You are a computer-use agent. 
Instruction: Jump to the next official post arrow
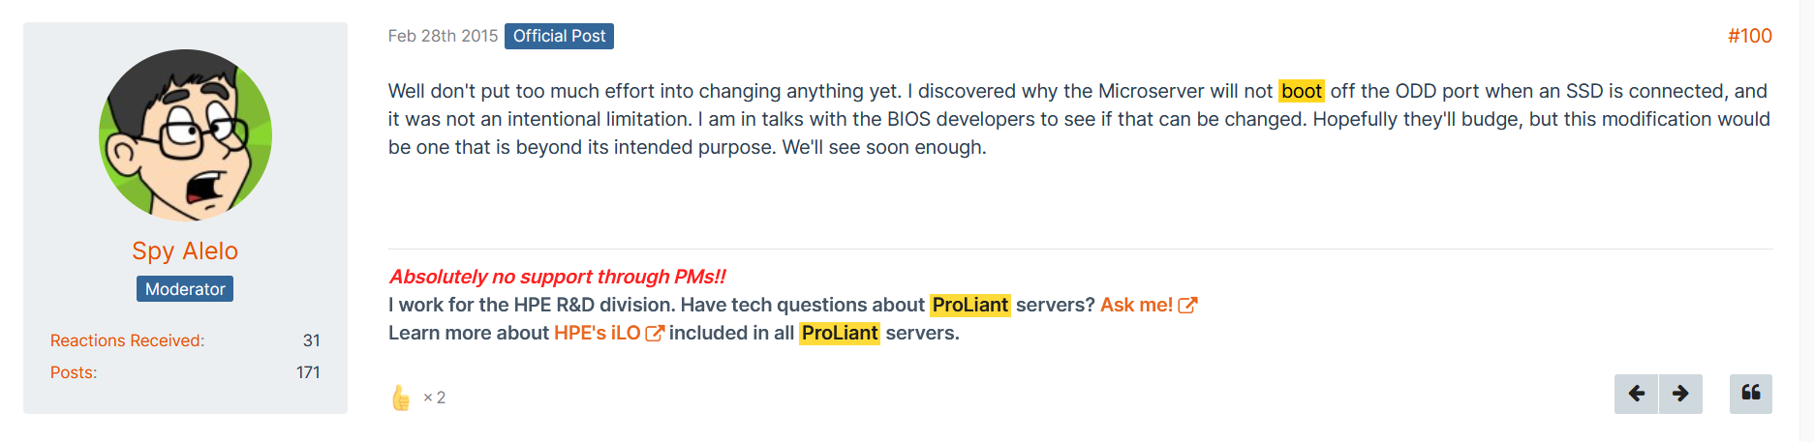coord(1680,394)
